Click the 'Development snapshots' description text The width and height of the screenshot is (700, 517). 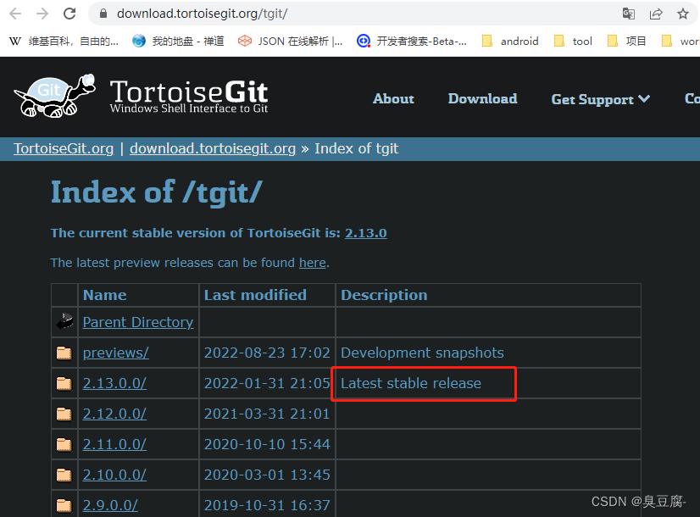pyautogui.click(x=422, y=353)
